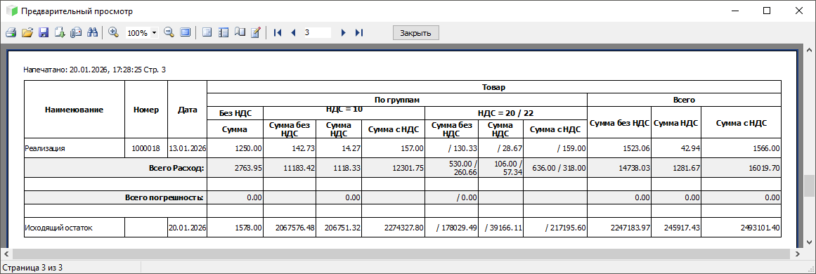816x274 pixels.
Task: Export the report with the green arrow page icon
Action: (59, 33)
